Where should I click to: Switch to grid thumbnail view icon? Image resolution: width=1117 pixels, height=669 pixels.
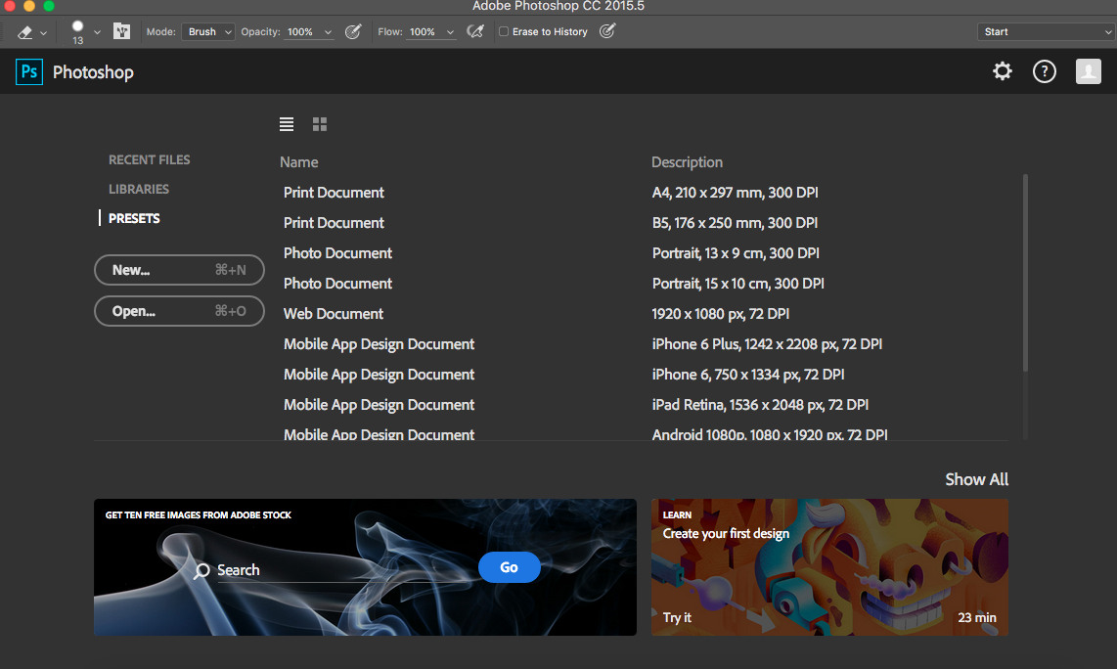coord(320,124)
